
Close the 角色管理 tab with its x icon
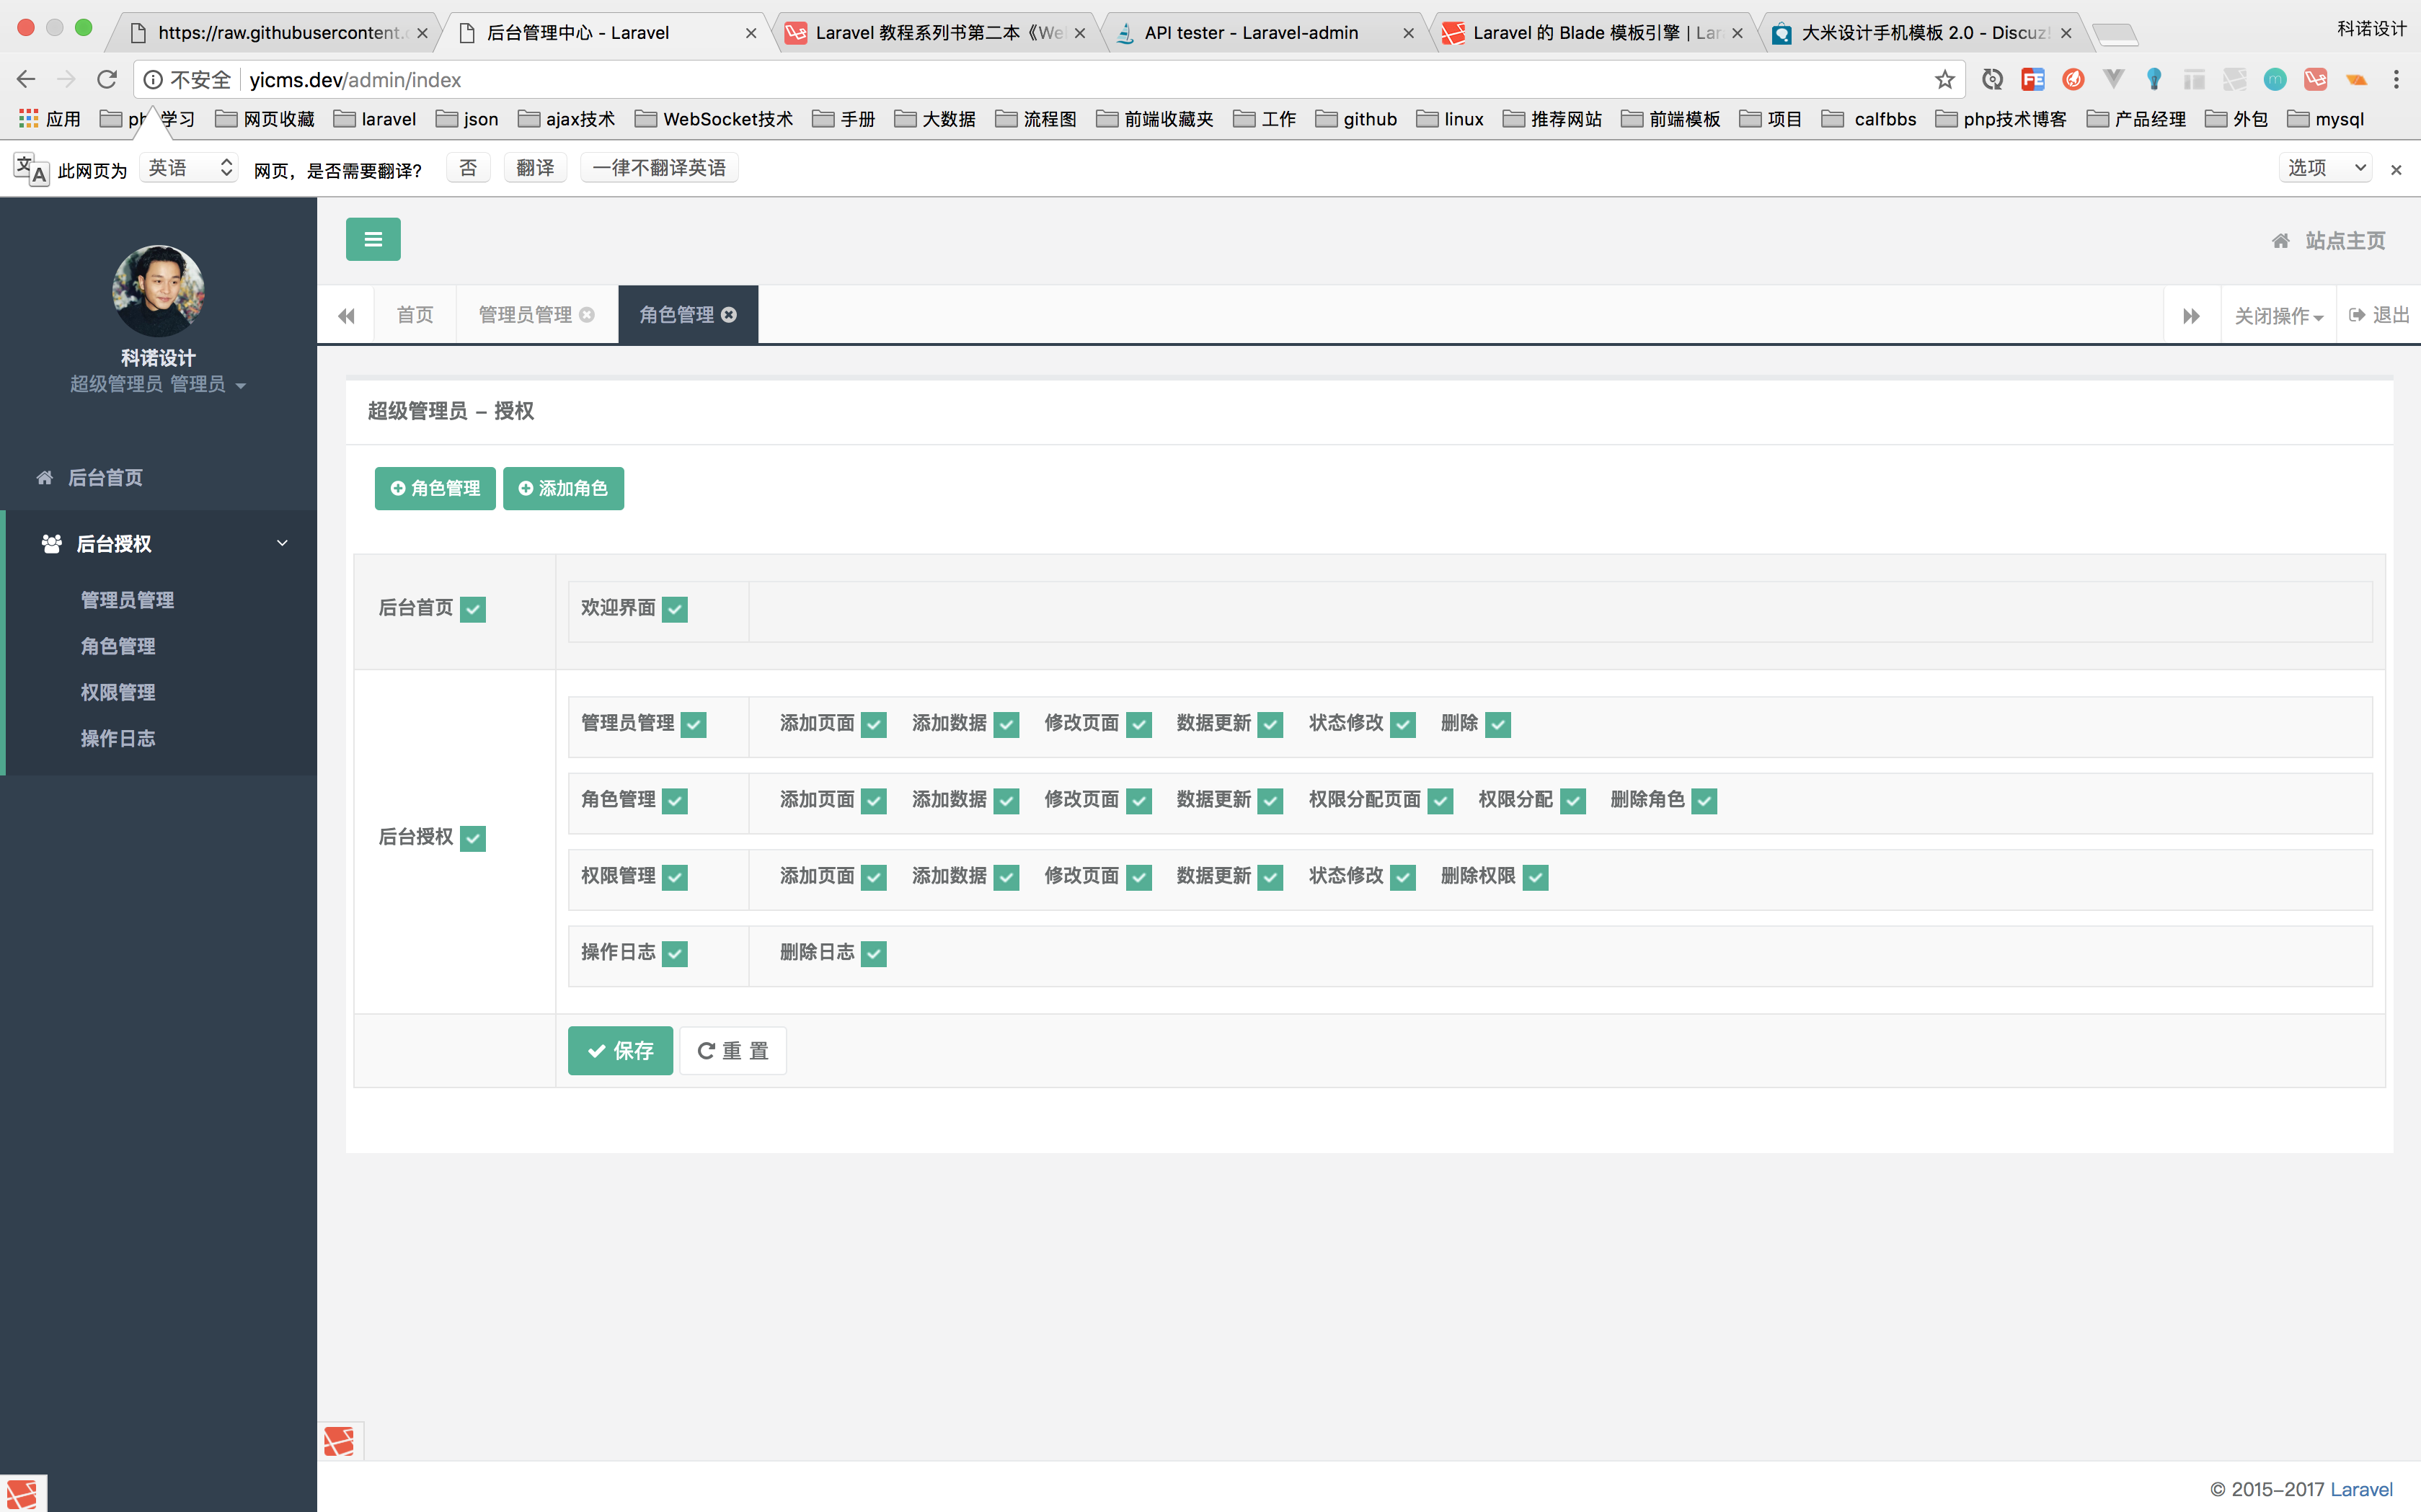click(730, 315)
